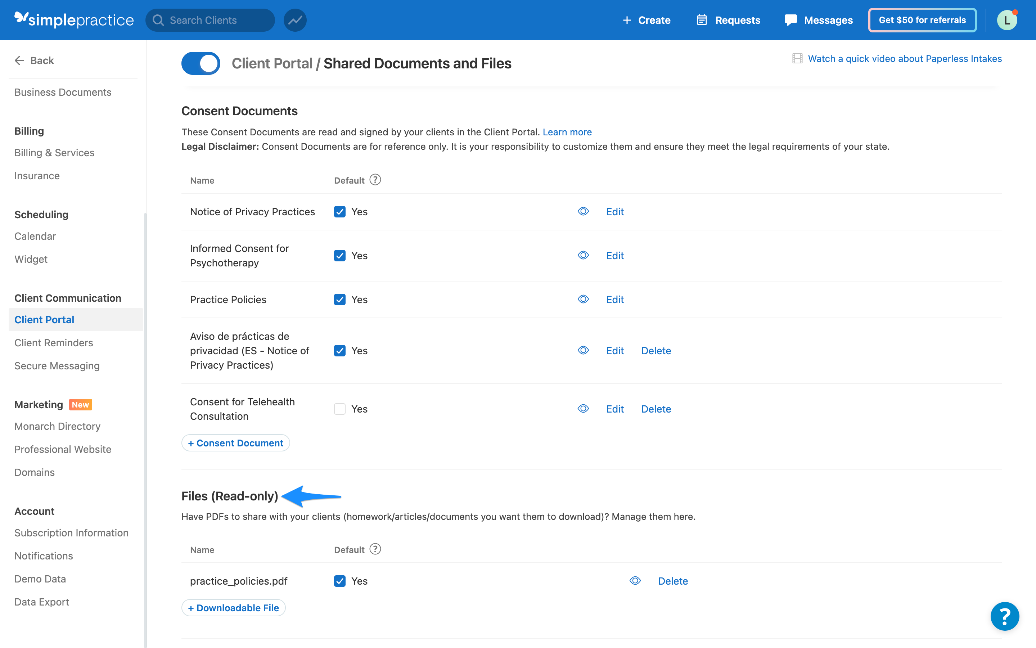
Task: Click the Search Clients field
Action: (x=210, y=20)
